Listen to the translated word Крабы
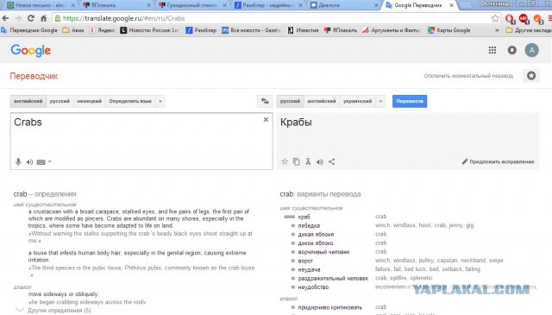552x315 pixels. point(320,161)
